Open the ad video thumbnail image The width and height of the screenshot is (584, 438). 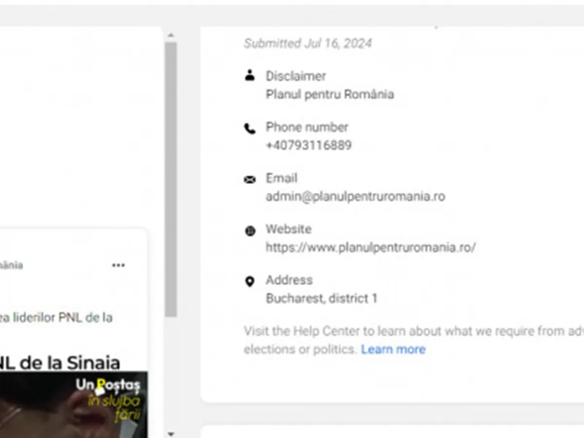click(73, 404)
